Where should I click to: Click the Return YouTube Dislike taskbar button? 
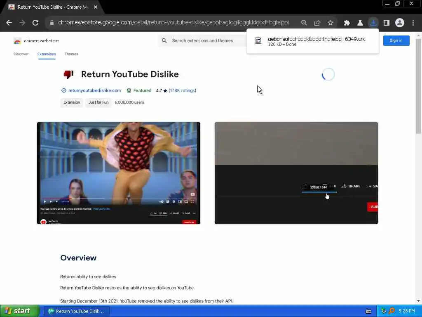coord(76,311)
